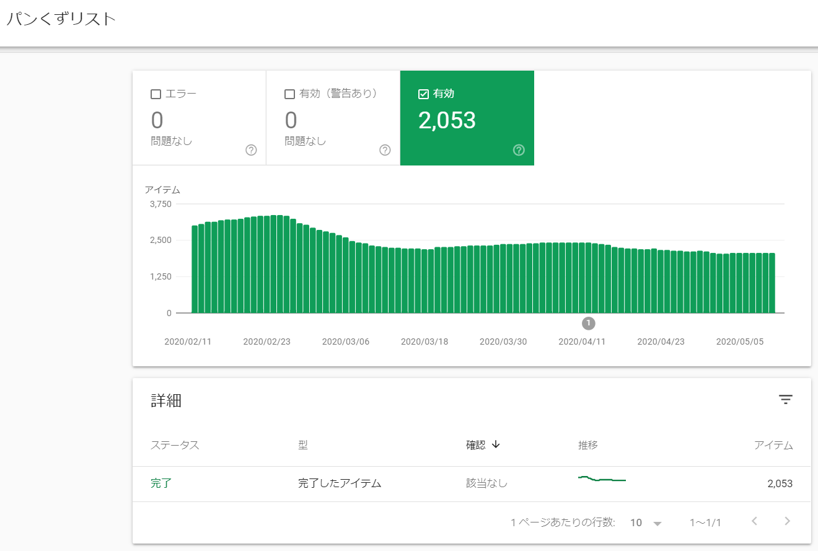Click 1 ページあたりの行数 label
The height and width of the screenshot is (551, 818).
pos(563,522)
